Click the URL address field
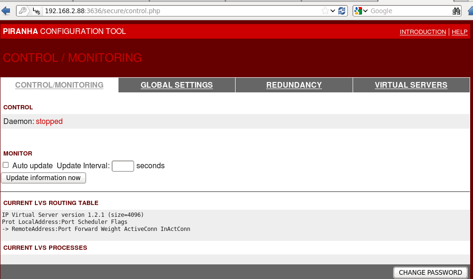 pyautogui.click(x=181, y=11)
